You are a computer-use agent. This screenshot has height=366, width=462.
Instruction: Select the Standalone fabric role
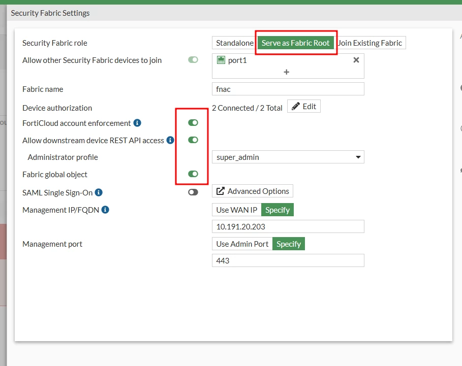coord(234,43)
